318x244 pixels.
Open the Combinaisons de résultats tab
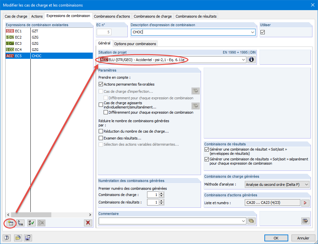click(x=196, y=16)
